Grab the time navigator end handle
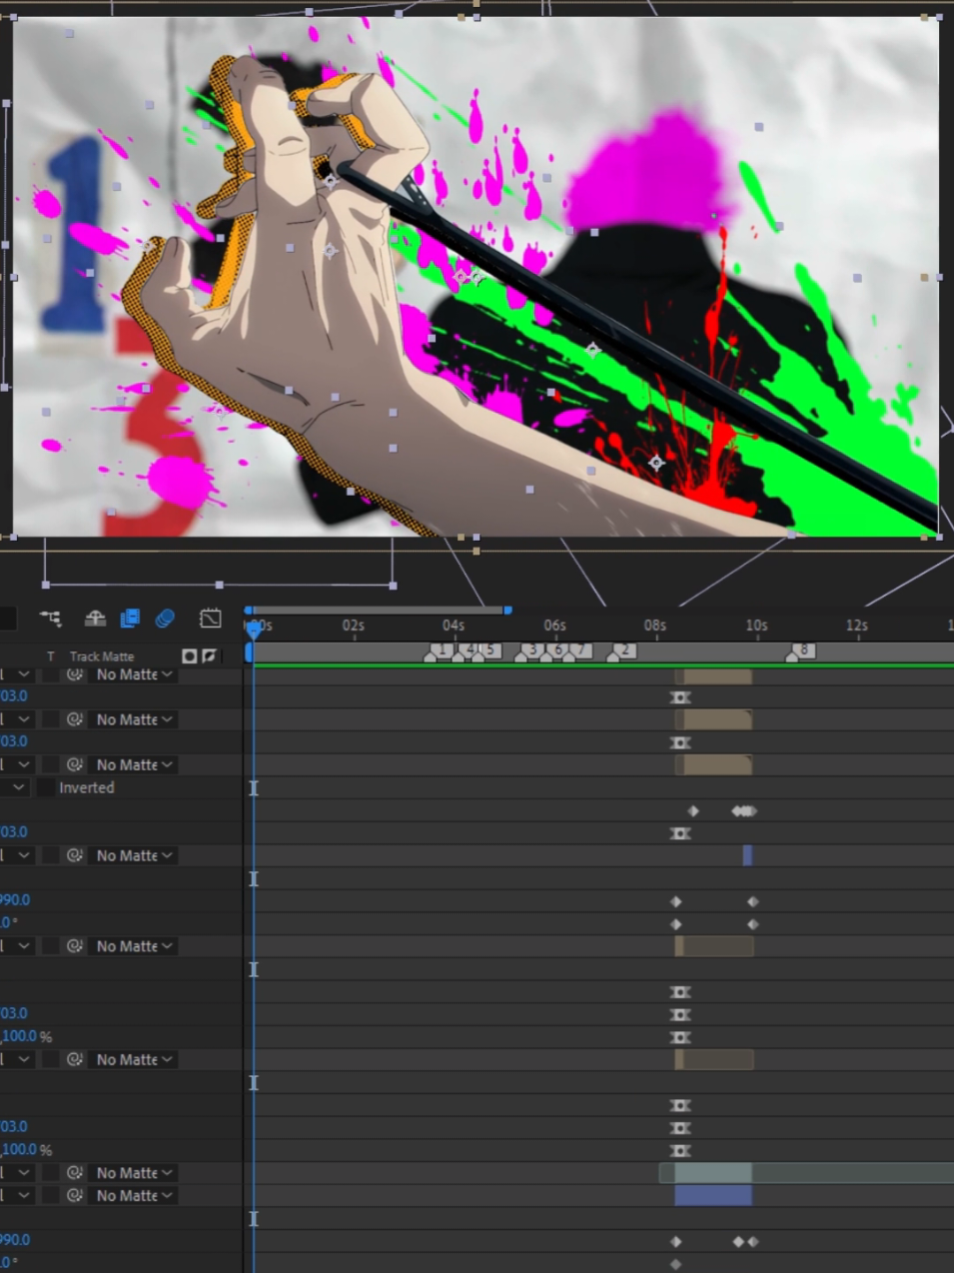 [x=507, y=610]
